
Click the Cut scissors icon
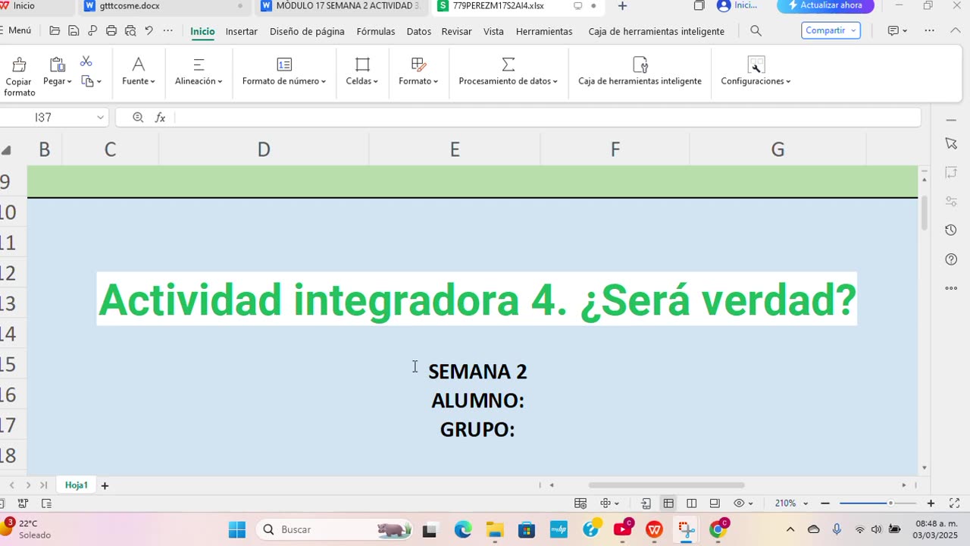[x=86, y=61]
